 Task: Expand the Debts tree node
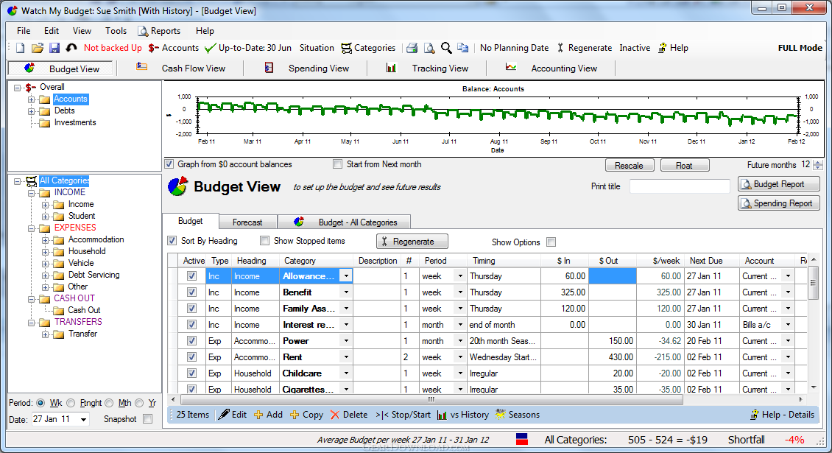click(32, 111)
